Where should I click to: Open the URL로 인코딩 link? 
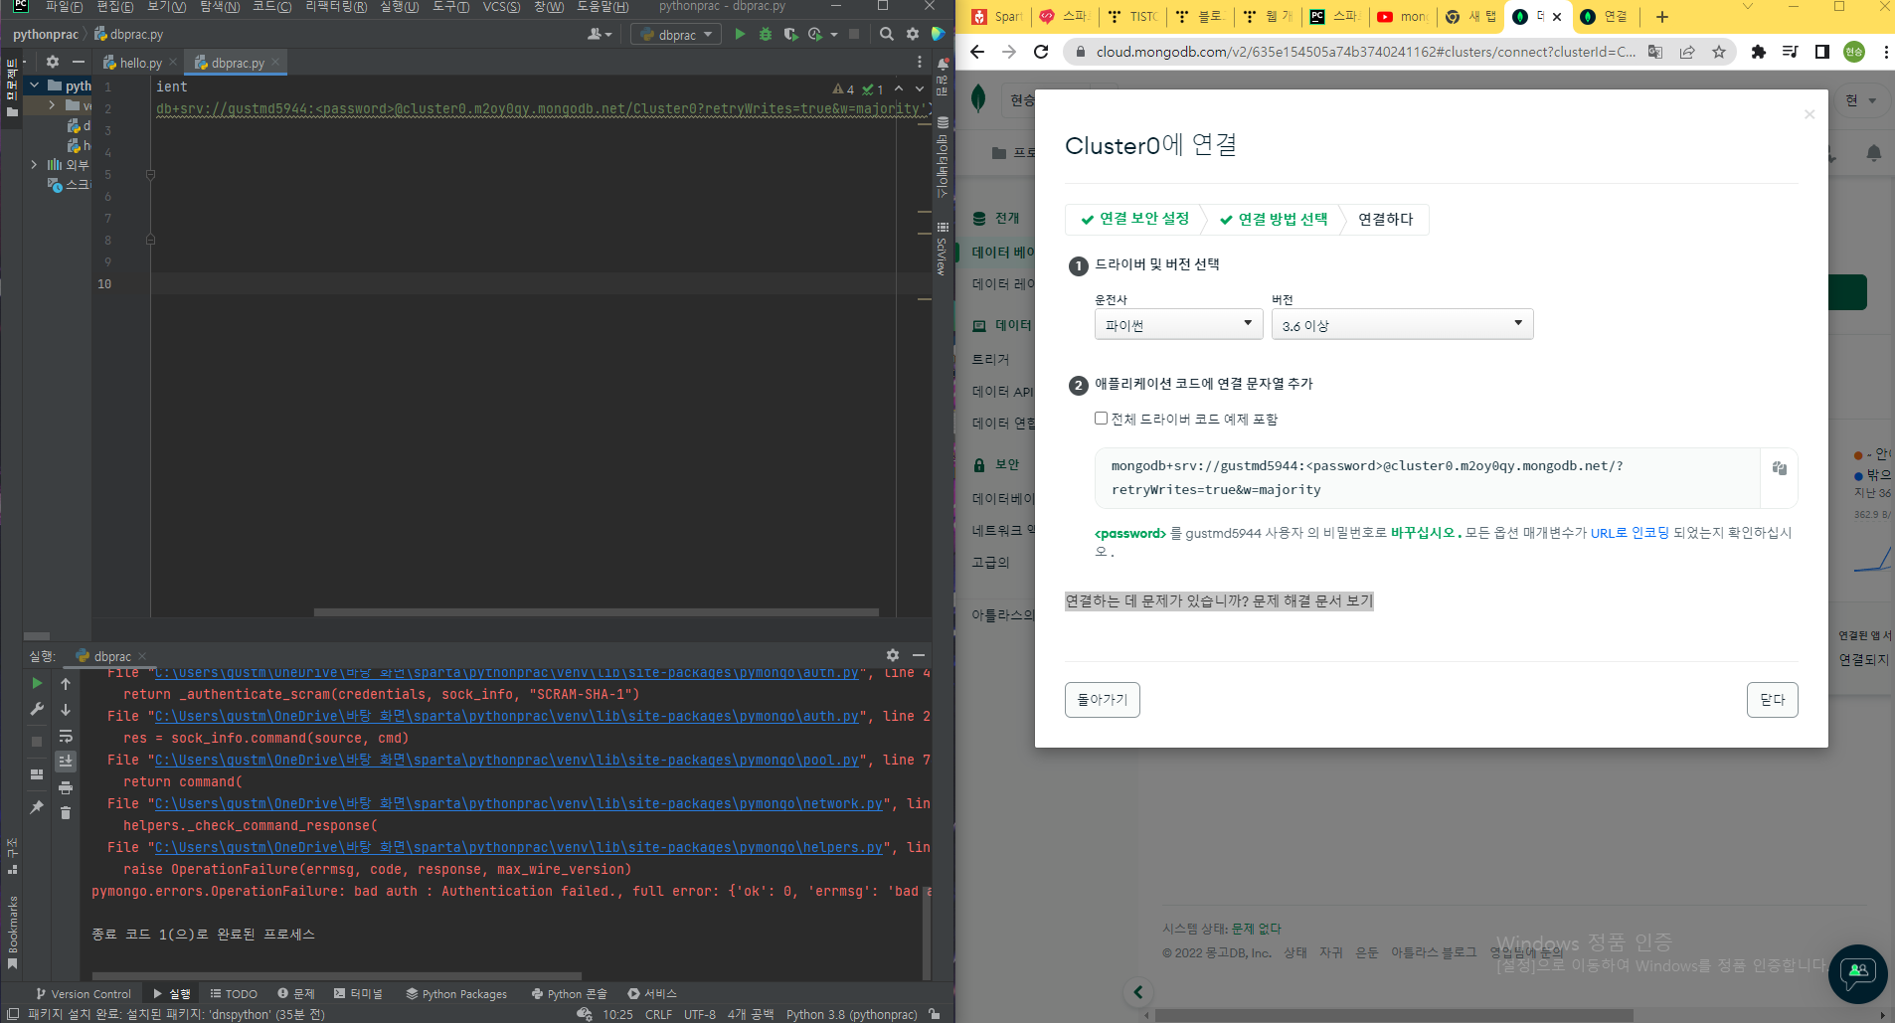tap(1630, 533)
